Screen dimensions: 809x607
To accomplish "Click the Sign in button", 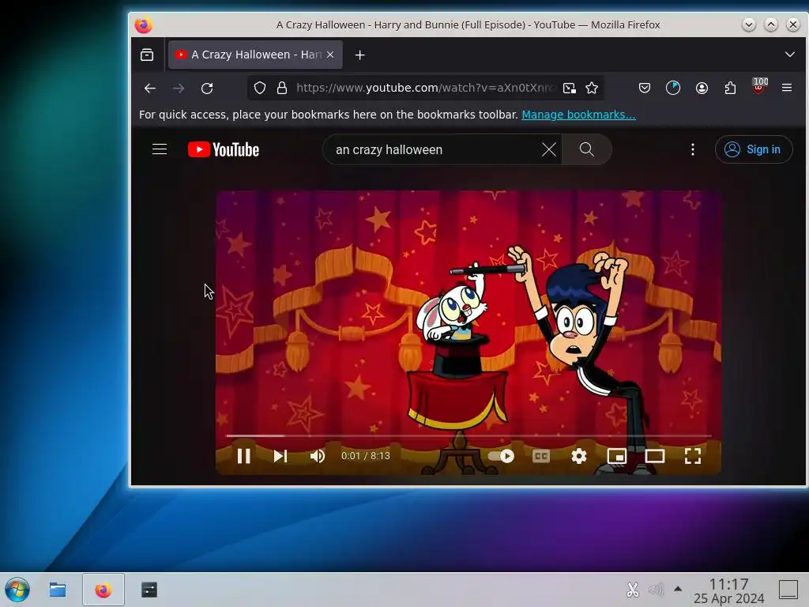I will pyautogui.click(x=753, y=149).
